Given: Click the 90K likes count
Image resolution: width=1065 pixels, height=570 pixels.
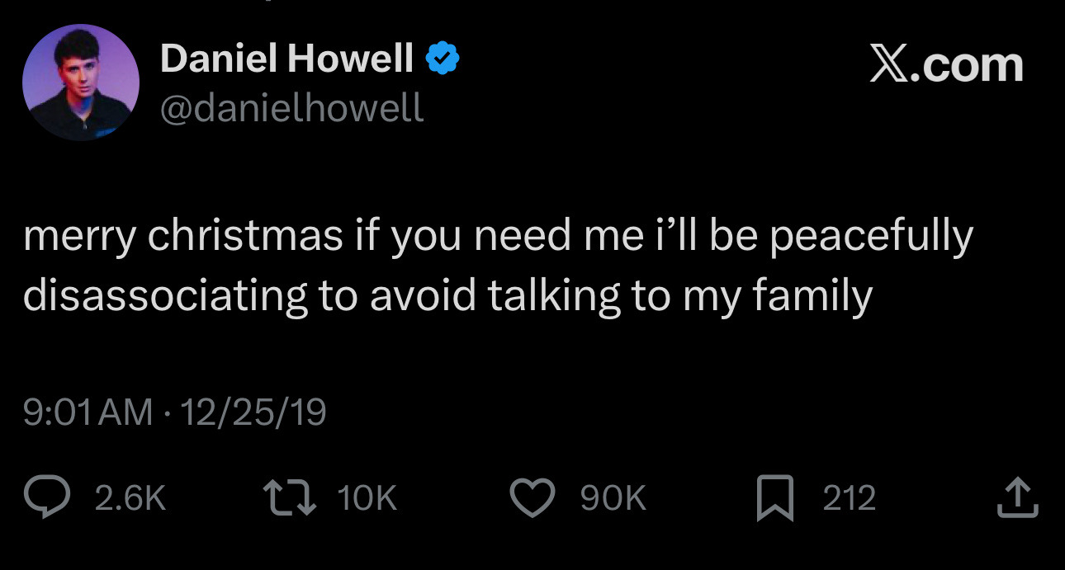Looking at the screenshot, I should coord(613,499).
